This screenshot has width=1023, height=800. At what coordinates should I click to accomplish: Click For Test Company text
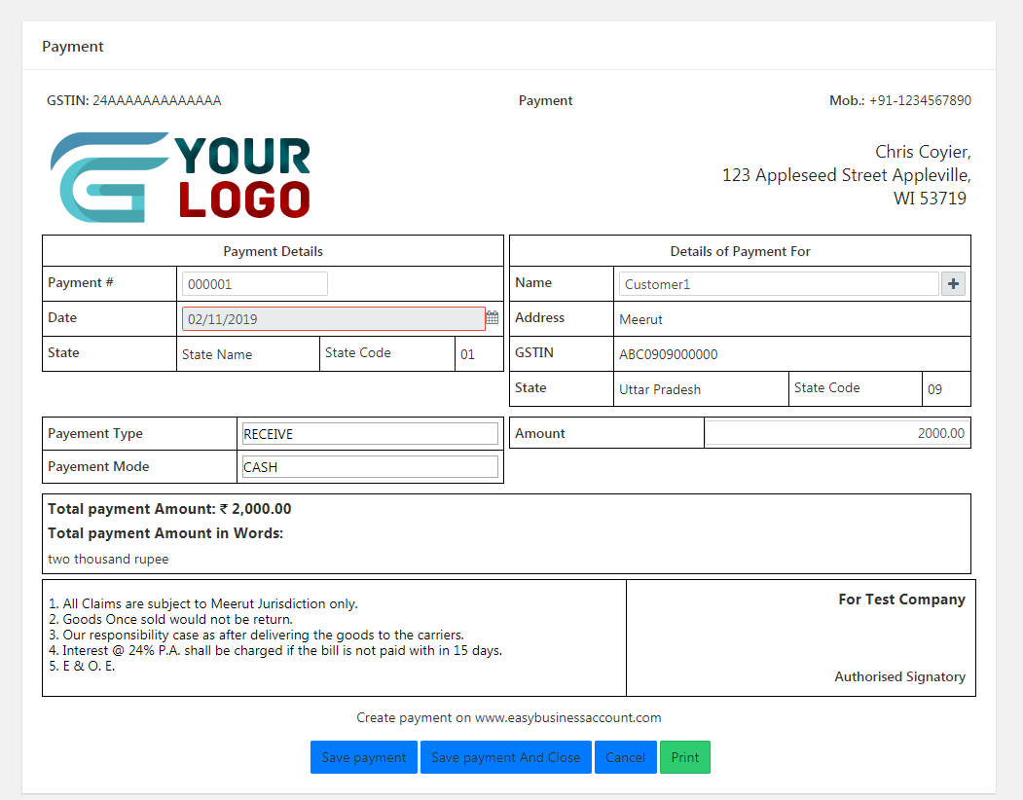click(x=901, y=599)
